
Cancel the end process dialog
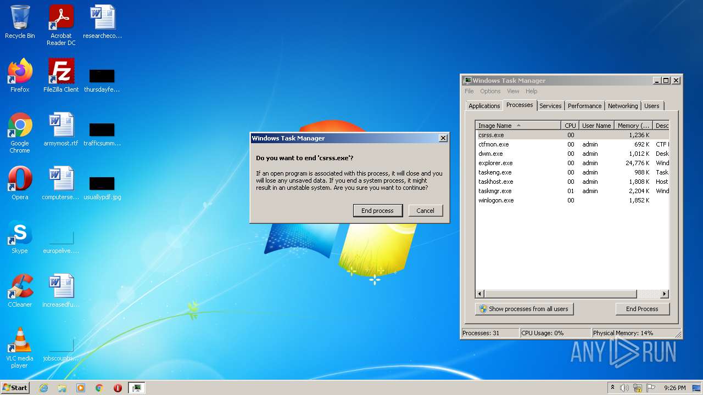[425, 211]
